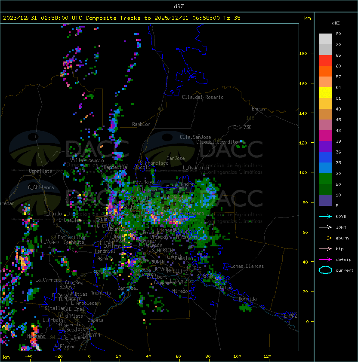Click the 'Zapata' place label
Viewport: 358px width, 362px height.
(x=96, y=320)
